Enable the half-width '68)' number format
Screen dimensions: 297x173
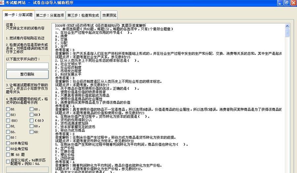(x=8, y=115)
